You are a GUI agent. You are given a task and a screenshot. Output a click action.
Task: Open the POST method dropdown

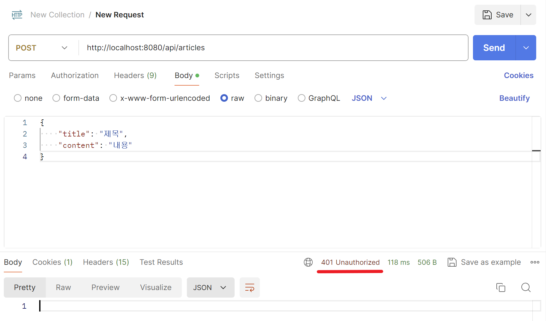[x=42, y=48]
